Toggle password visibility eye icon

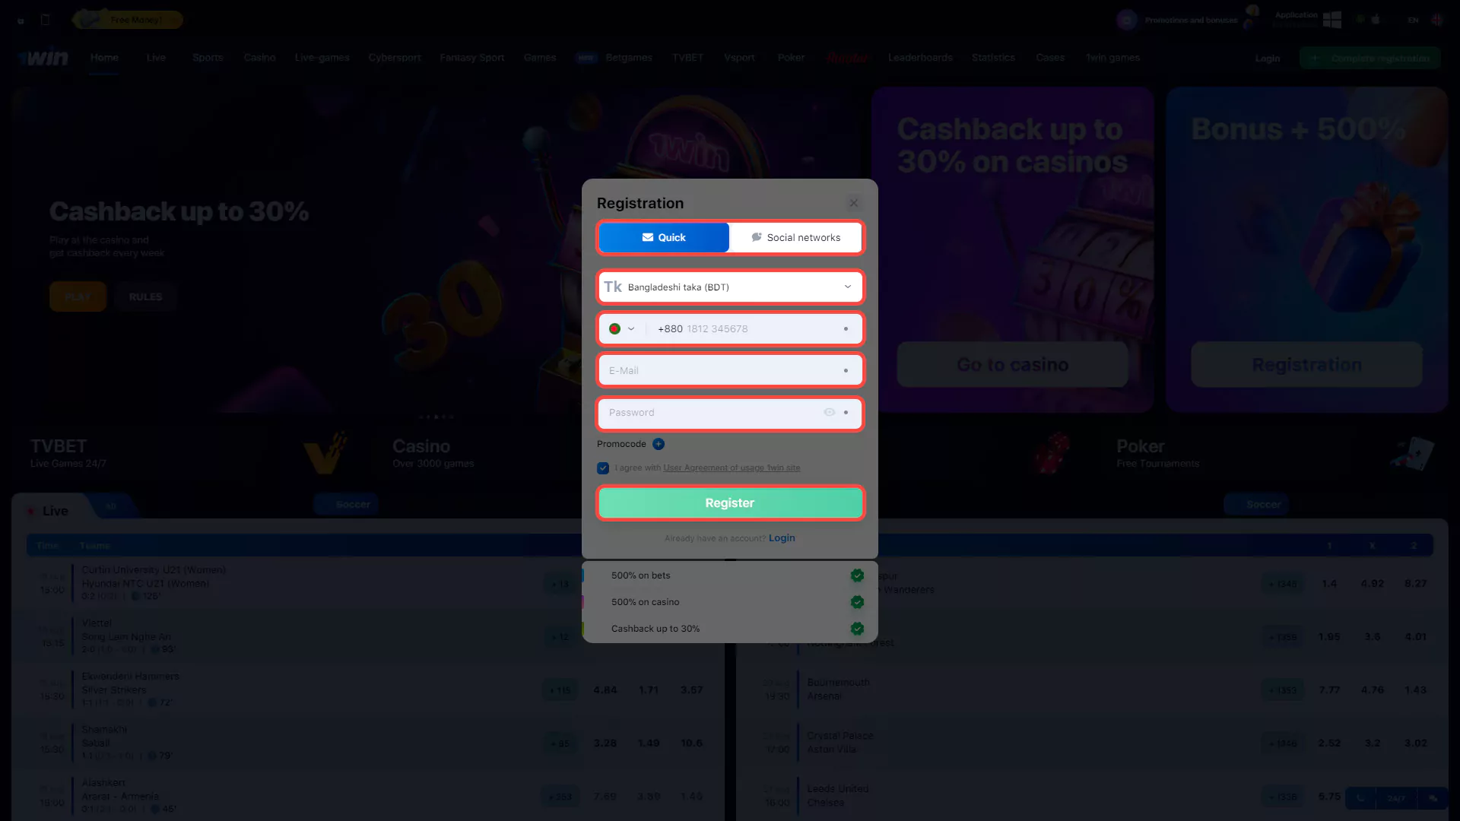pyautogui.click(x=830, y=412)
